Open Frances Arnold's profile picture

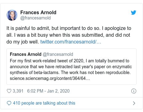tap(12, 15)
